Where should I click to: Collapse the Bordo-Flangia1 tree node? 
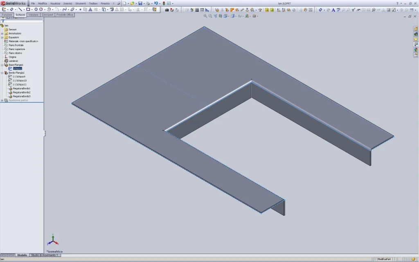pyautogui.click(x=2, y=73)
